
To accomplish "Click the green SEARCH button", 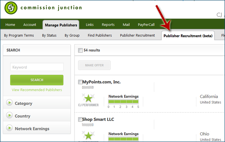I will [37, 80].
